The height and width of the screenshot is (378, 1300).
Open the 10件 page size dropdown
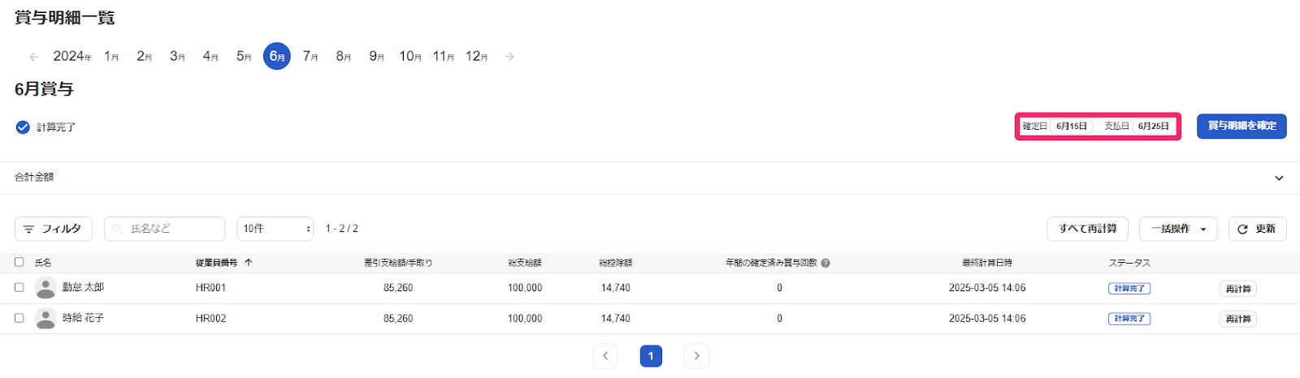tap(275, 229)
